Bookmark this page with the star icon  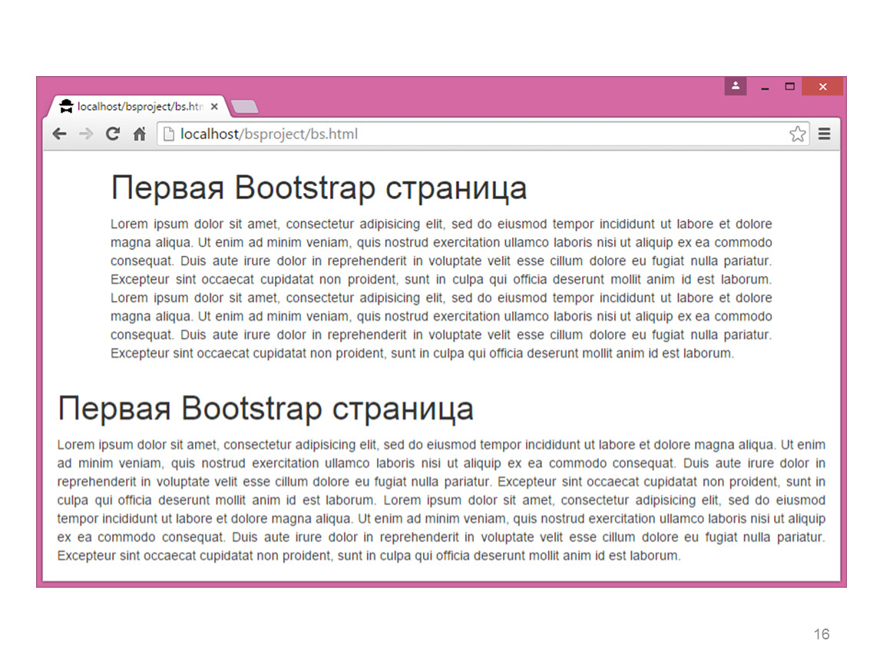(x=798, y=134)
